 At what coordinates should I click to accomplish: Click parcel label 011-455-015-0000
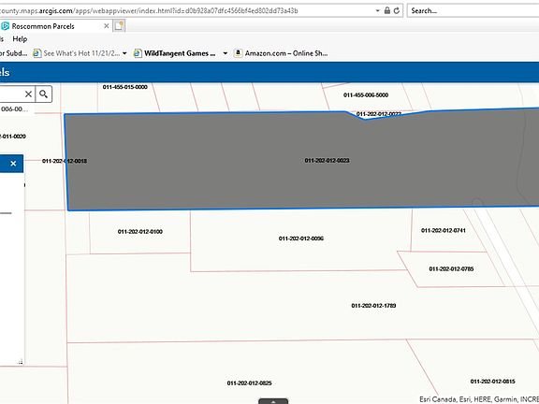(125, 87)
